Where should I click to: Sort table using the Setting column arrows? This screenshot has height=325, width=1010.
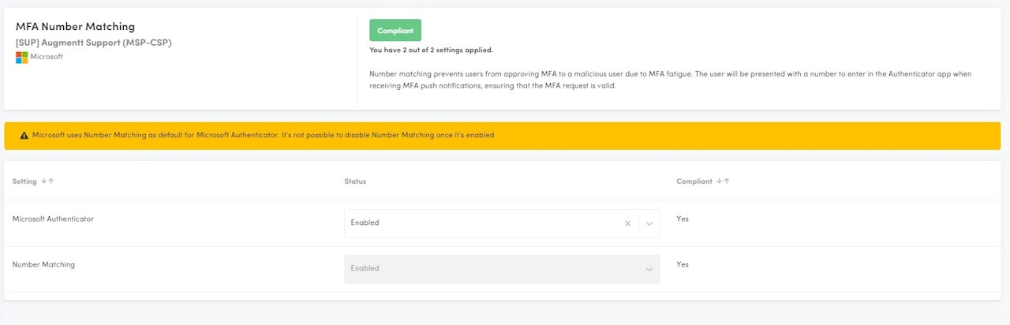(x=47, y=181)
